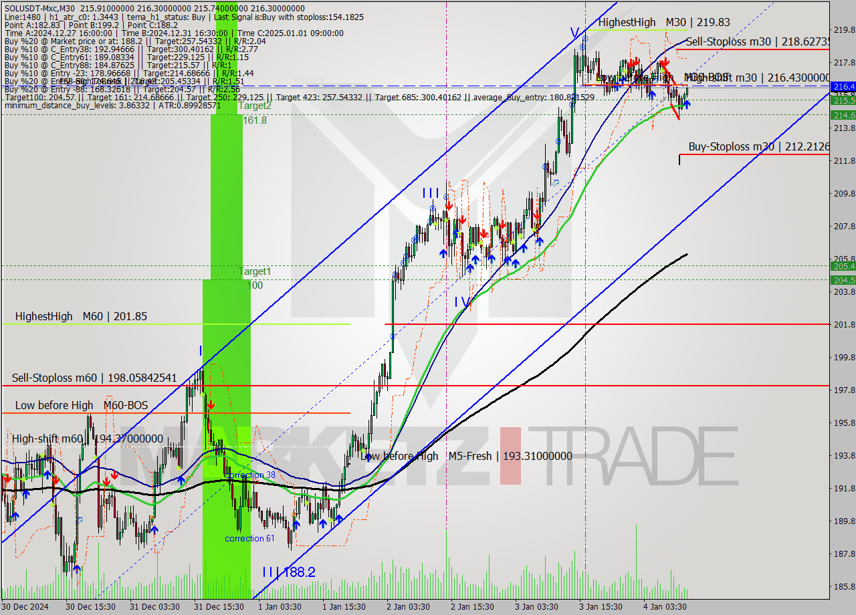856x615 pixels.
Task: Click the '4 Jan 03:30' time axis label
Action: coord(665,607)
